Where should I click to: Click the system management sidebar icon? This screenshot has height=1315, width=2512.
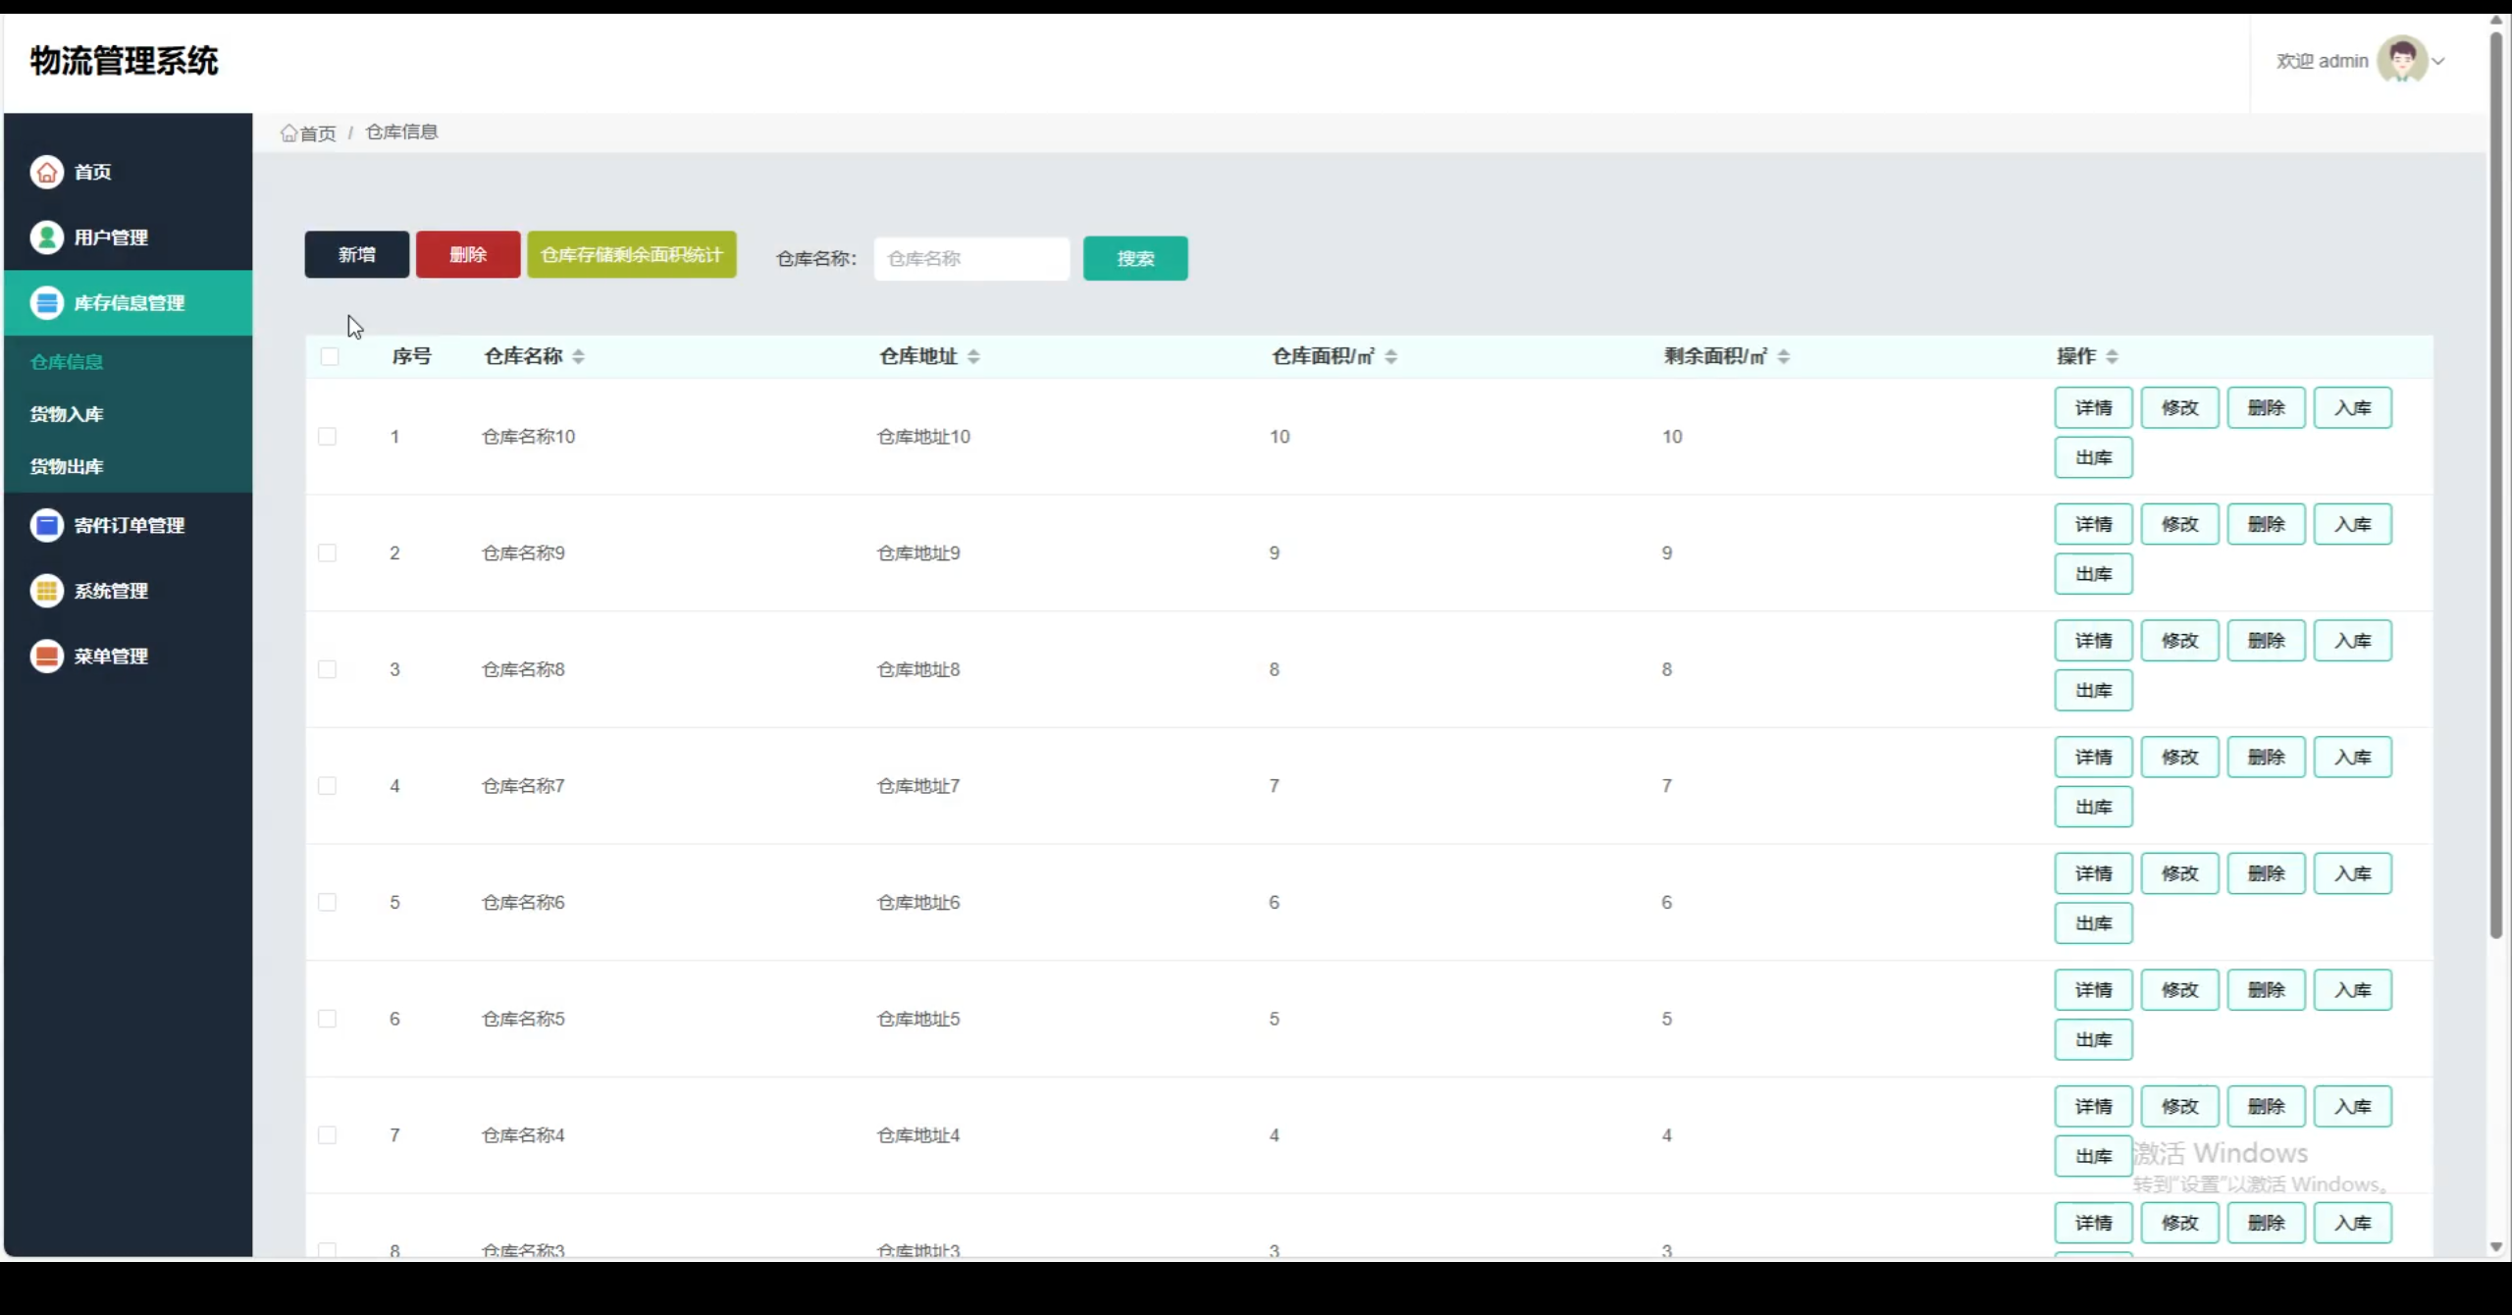pos(46,591)
